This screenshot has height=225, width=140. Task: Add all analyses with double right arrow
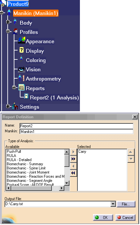tap(74, 159)
